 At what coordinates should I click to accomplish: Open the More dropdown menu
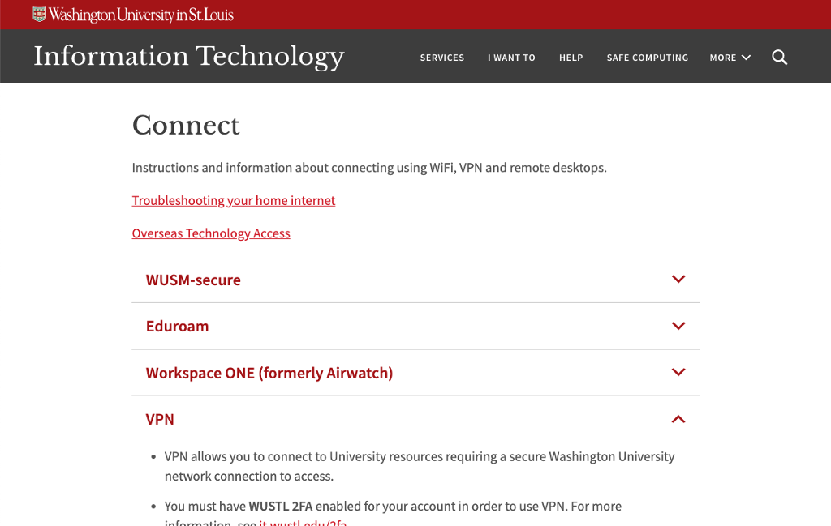(730, 58)
